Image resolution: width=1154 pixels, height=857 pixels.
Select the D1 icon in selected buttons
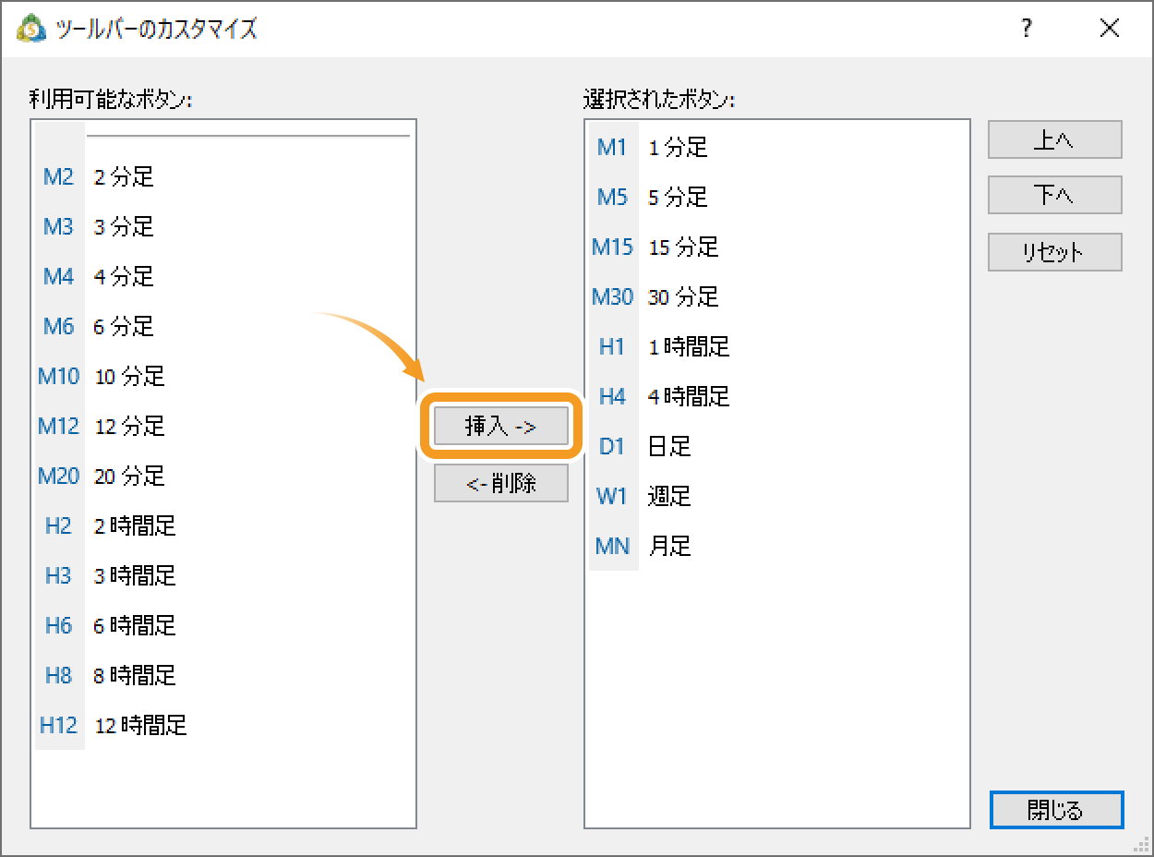tap(612, 447)
